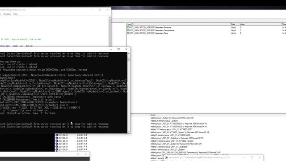Click console line "Parameters.Time with value 0"

27,100
